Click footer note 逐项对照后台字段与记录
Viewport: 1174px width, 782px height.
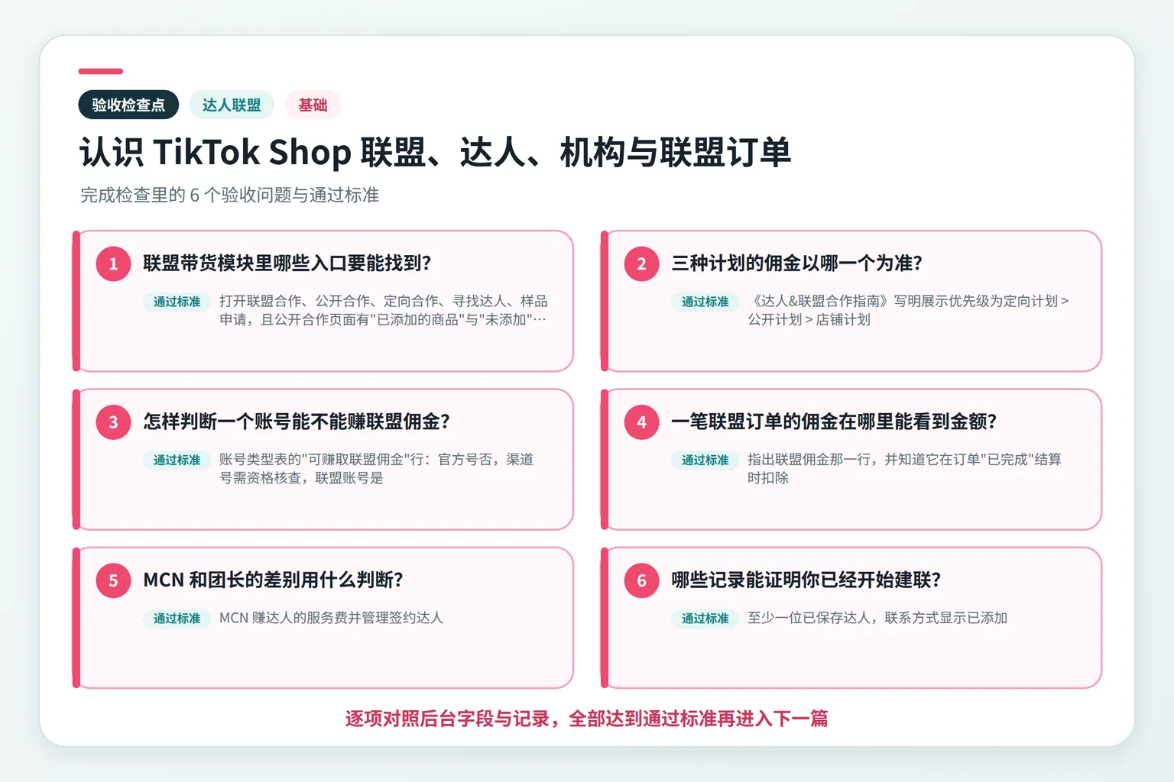[587, 719]
